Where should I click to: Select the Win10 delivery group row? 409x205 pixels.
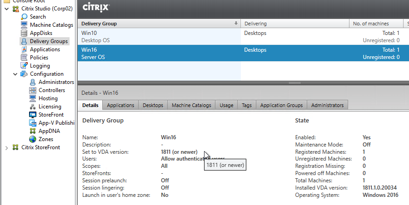click(243, 36)
